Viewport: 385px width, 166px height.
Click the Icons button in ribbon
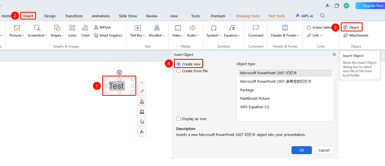tap(72, 31)
